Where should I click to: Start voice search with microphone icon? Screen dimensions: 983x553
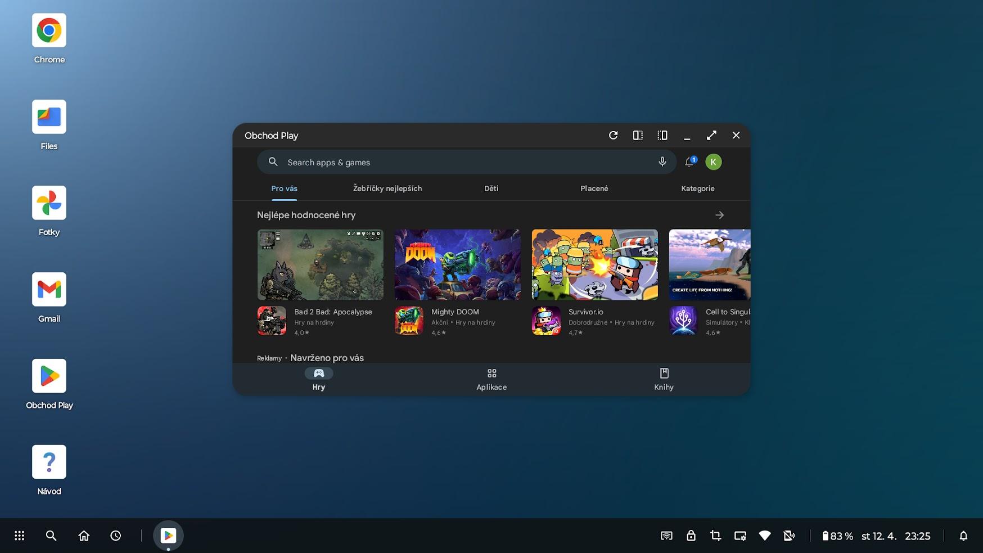tap(662, 162)
